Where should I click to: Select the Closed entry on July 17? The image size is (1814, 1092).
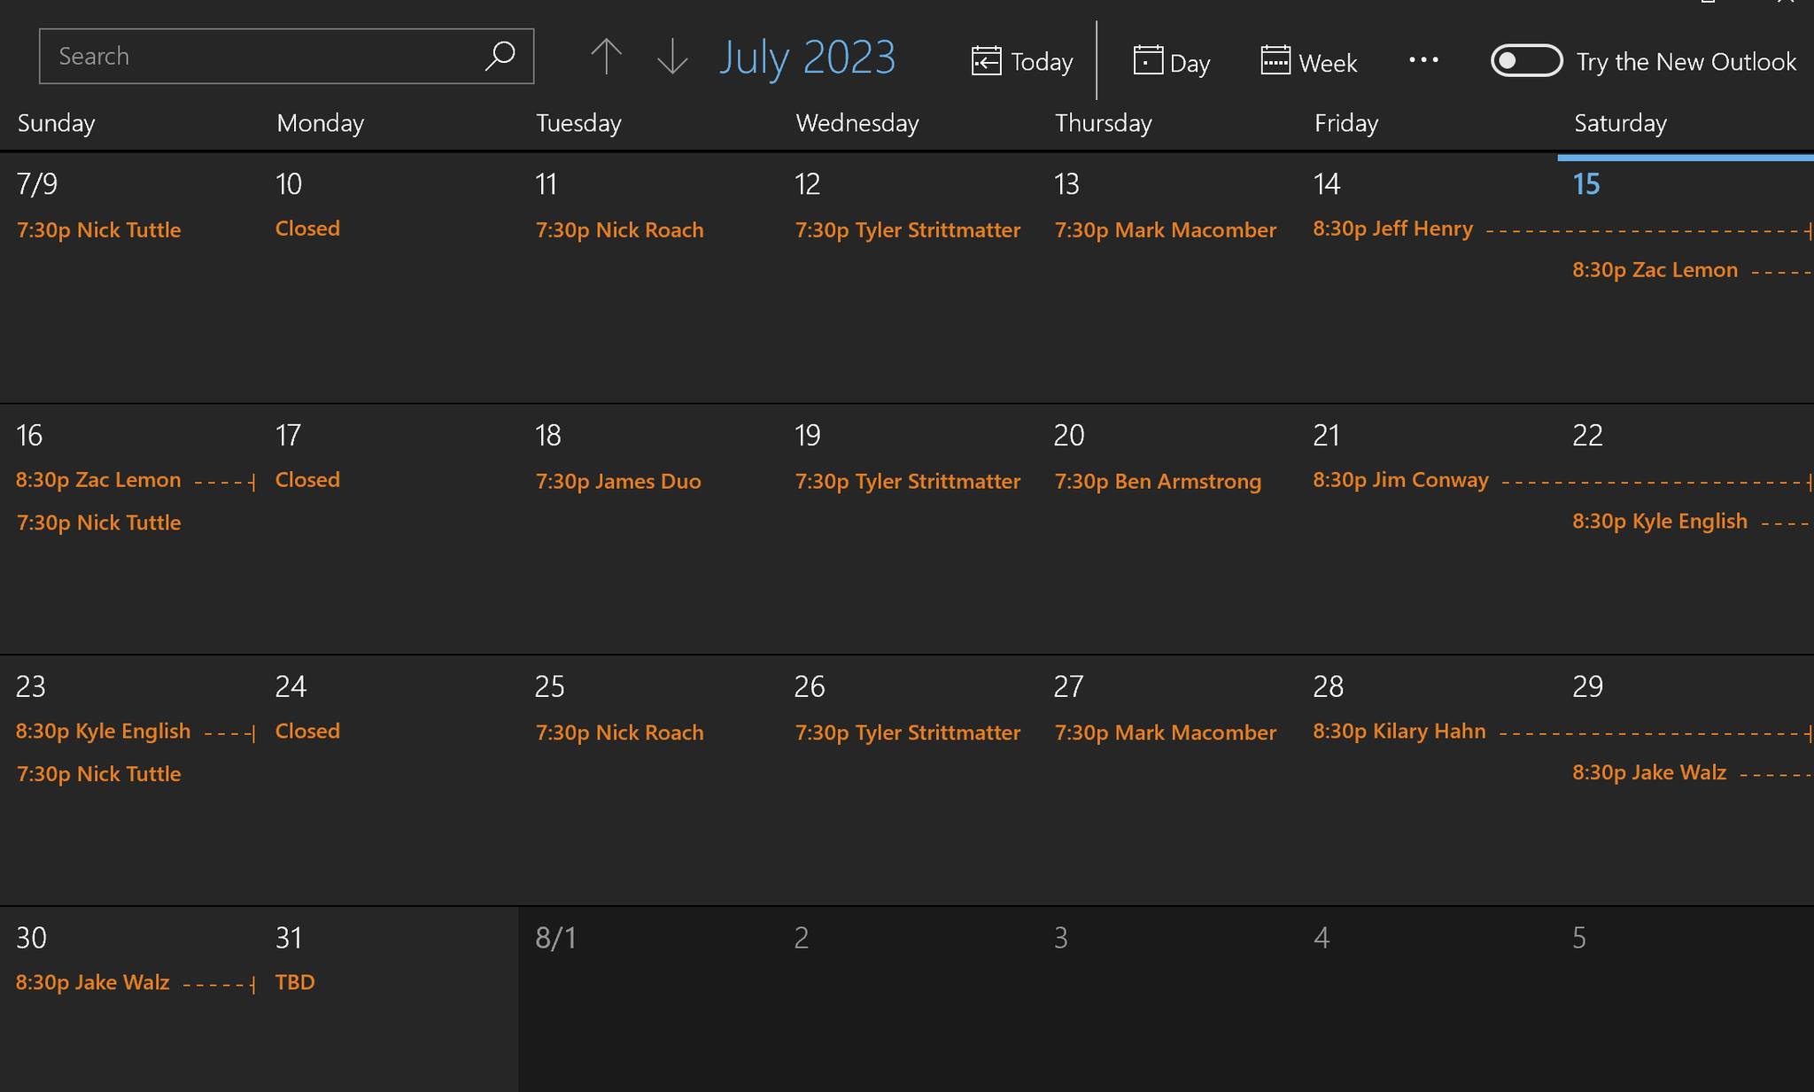tap(307, 480)
